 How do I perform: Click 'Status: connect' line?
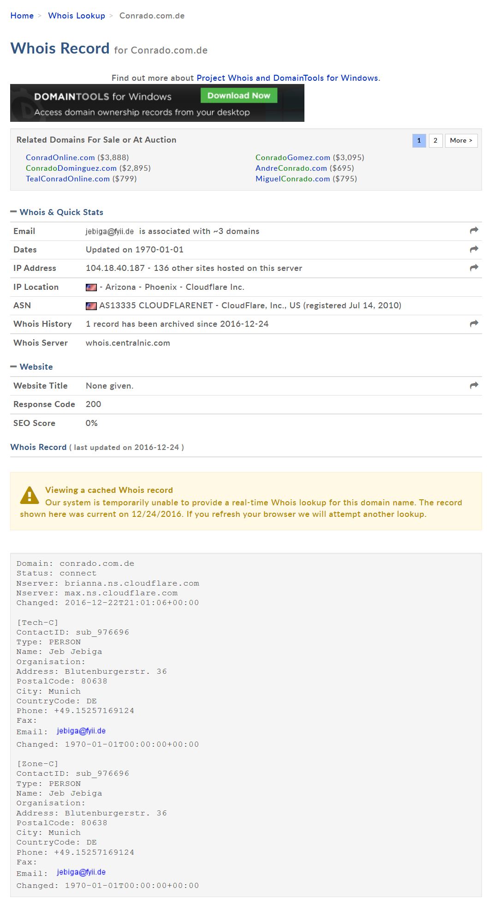click(x=56, y=573)
